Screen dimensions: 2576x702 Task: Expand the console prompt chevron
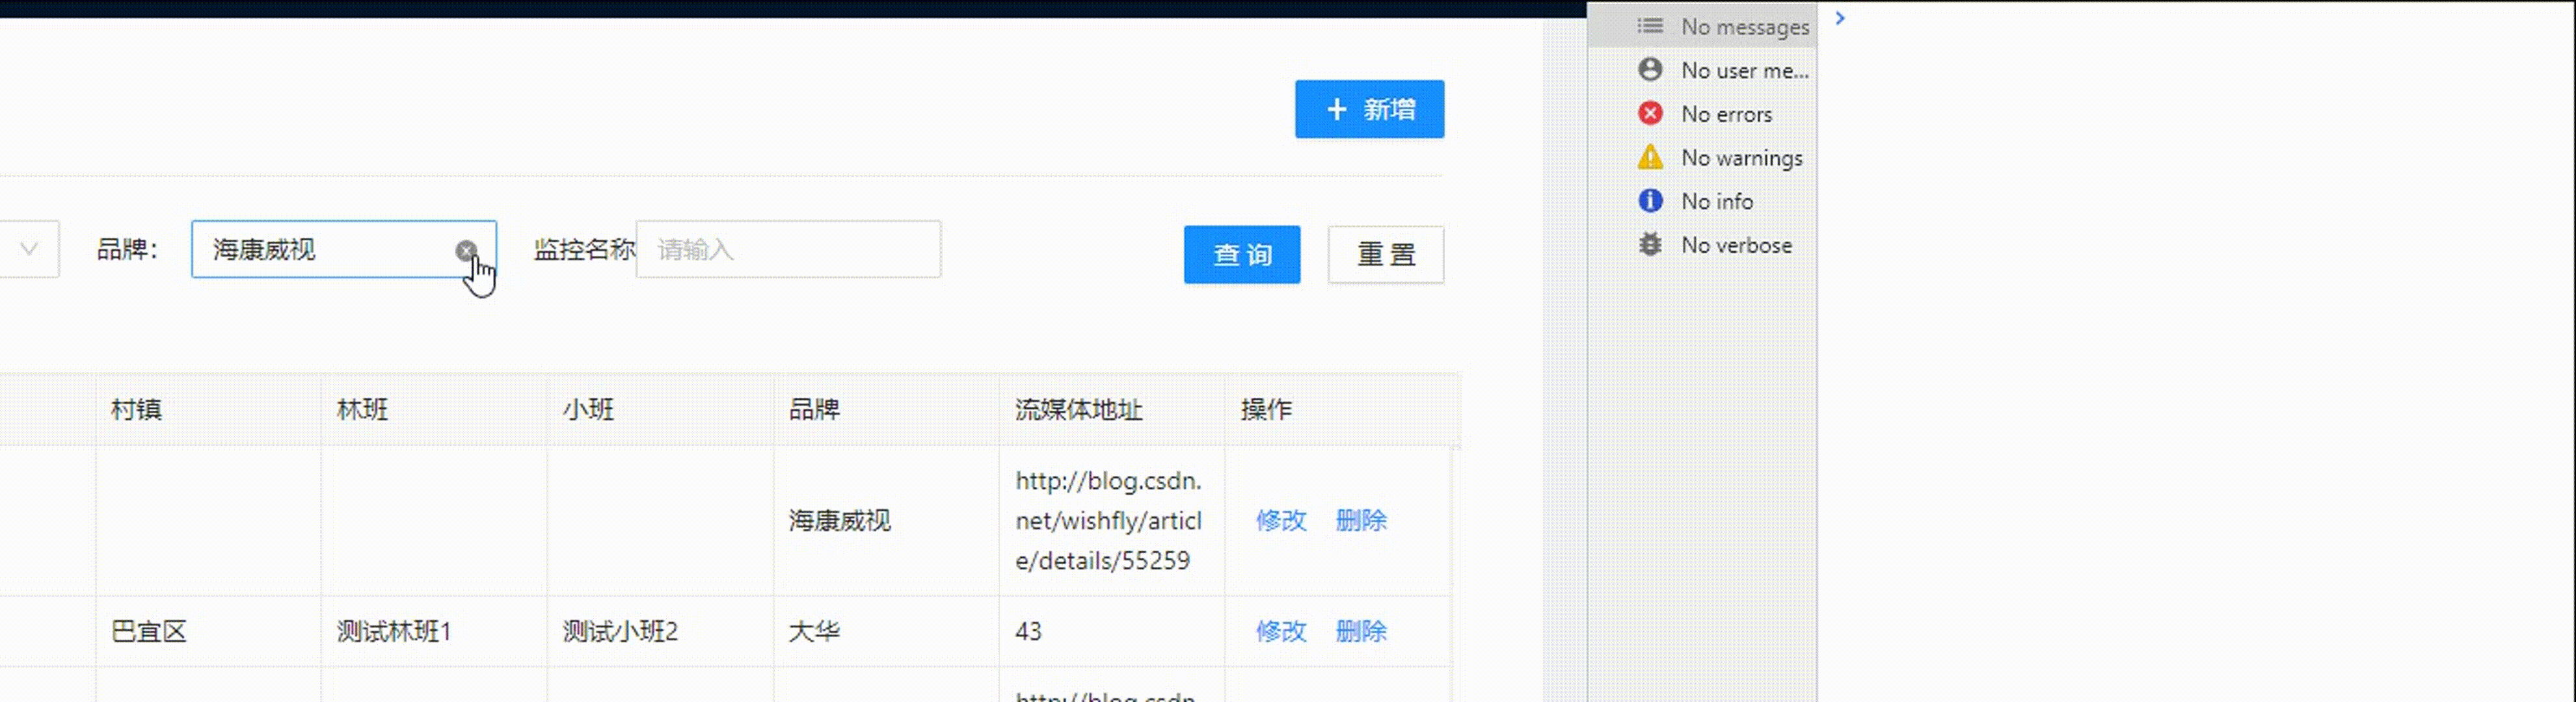click(1840, 18)
